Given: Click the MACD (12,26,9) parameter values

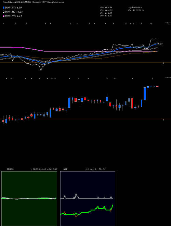Looking at the screenshot, I should pyautogui.click(x=44, y=169).
